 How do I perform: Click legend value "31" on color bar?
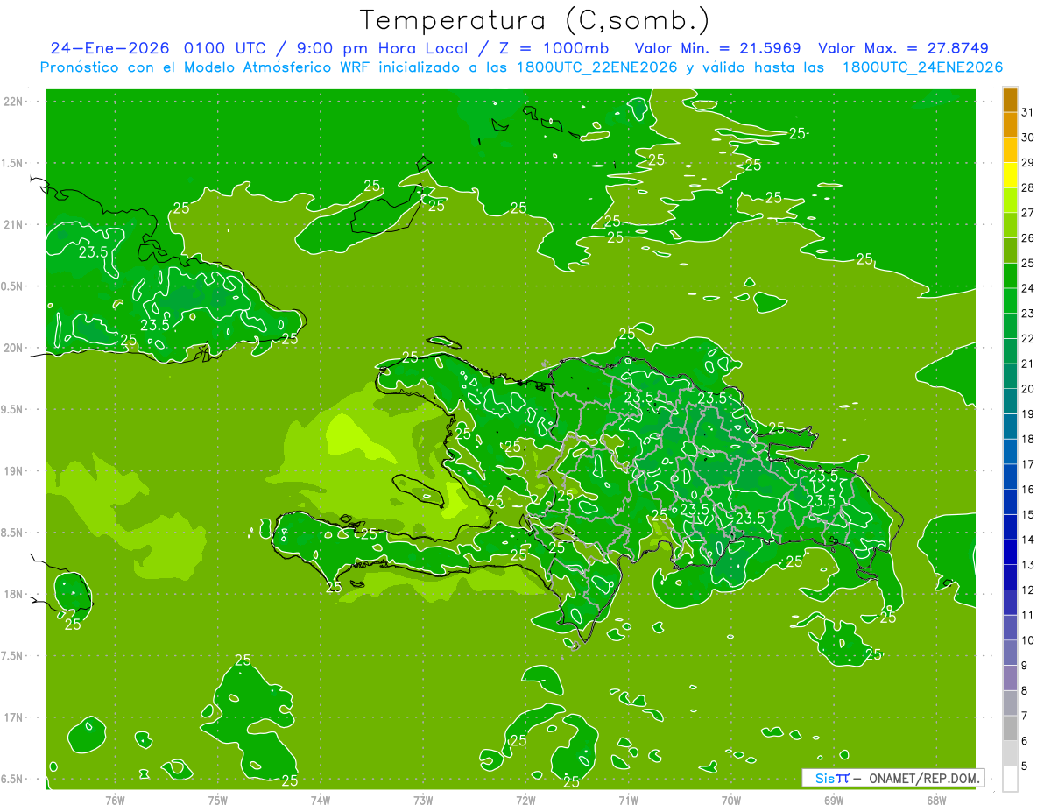tap(1028, 112)
